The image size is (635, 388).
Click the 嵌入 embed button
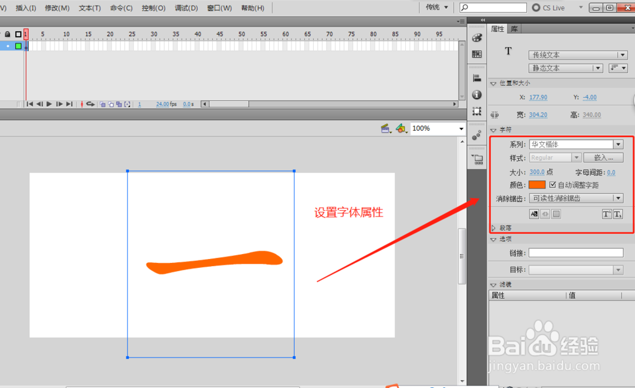pyautogui.click(x=603, y=157)
